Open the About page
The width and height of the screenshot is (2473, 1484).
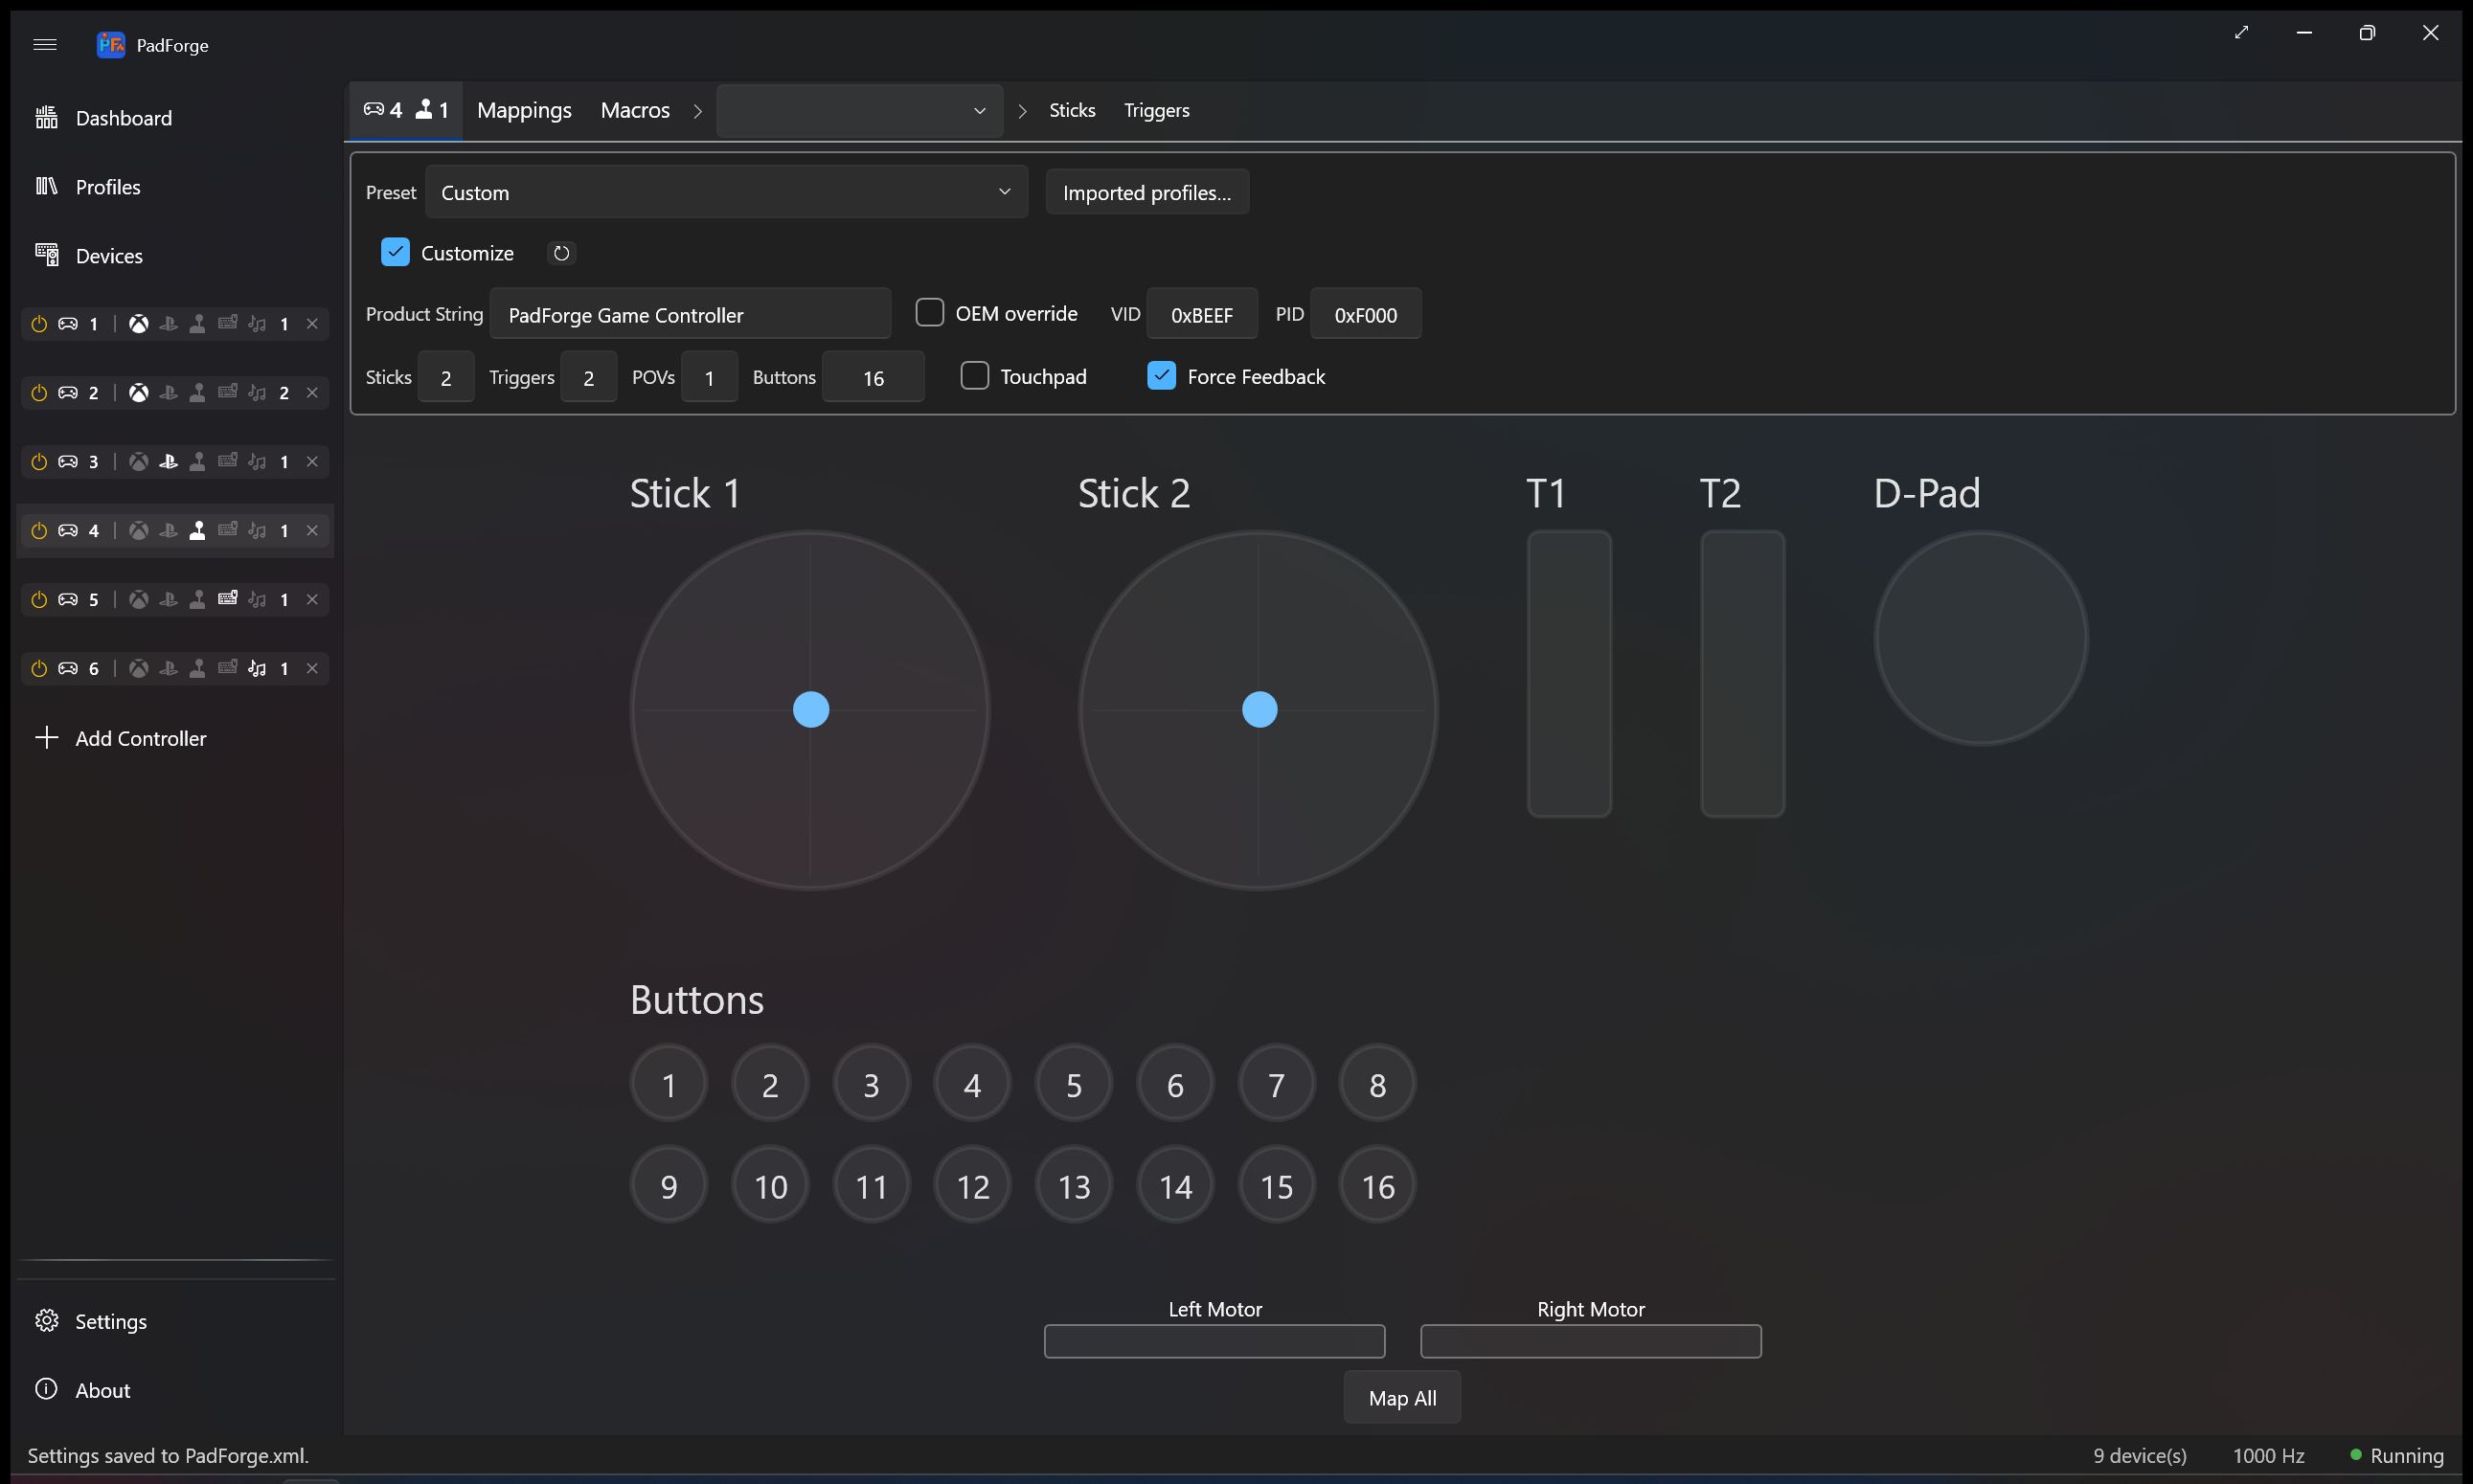click(x=175, y=1390)
